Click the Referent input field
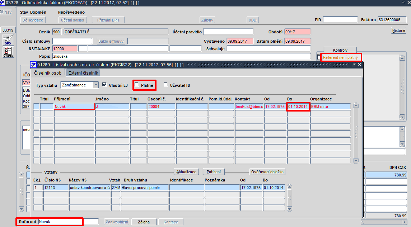411x227 pixels. tap(61, 222)
